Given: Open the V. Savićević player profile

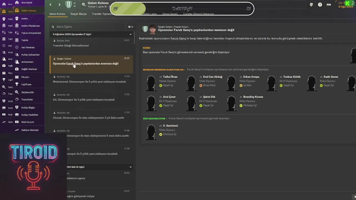Looking at the screenshot, I should [x=170, y=126].
